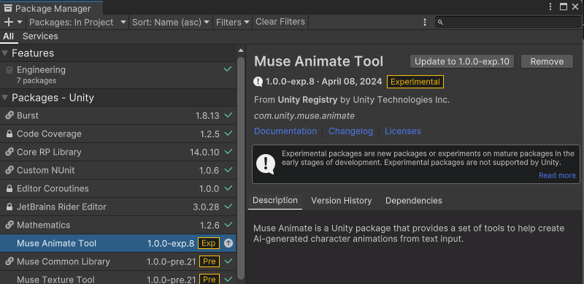Viewport: 584px width, 284px height.
Task: Click the yellow Experimental tag
Action: (x=415, y=82)
